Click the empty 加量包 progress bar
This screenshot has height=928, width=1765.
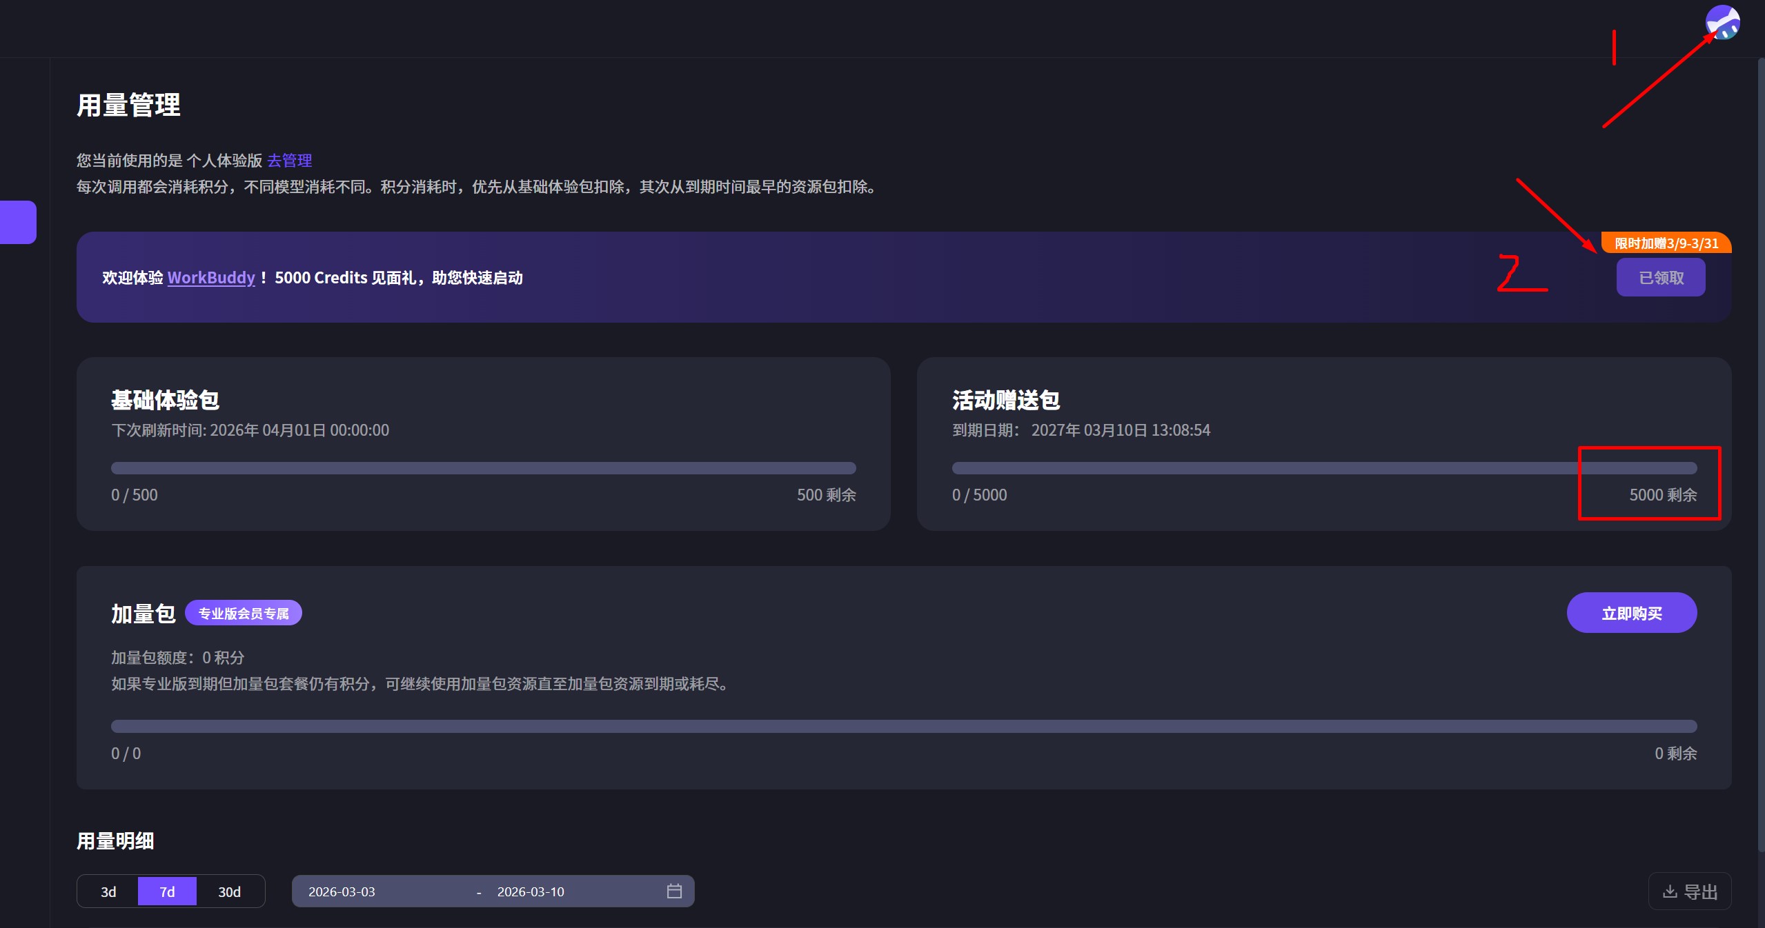point(903,727)
